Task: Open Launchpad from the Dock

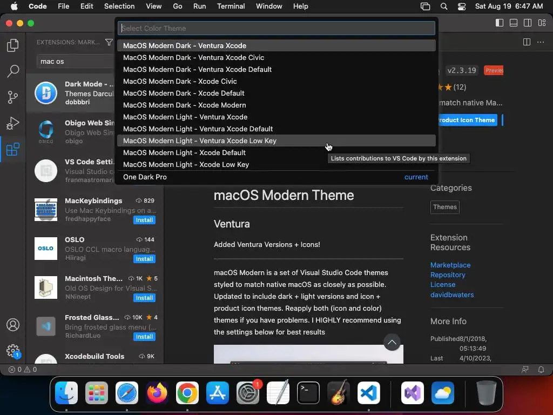Action: pyautogui.click(x=97, y=392)
